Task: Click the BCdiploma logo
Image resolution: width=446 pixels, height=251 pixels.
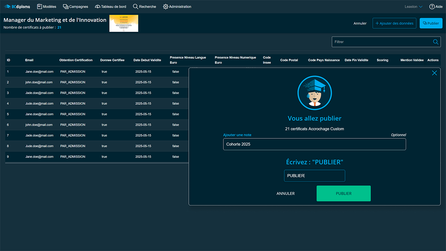Action: (17, 7)
